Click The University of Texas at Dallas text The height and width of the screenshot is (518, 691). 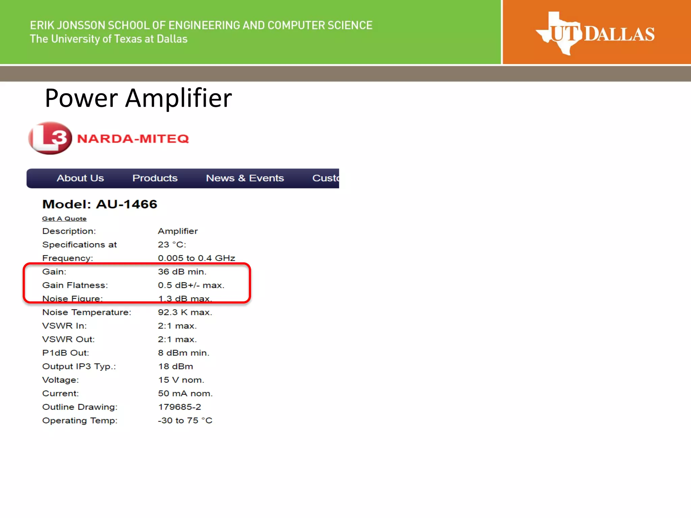(x=109, y=39)
